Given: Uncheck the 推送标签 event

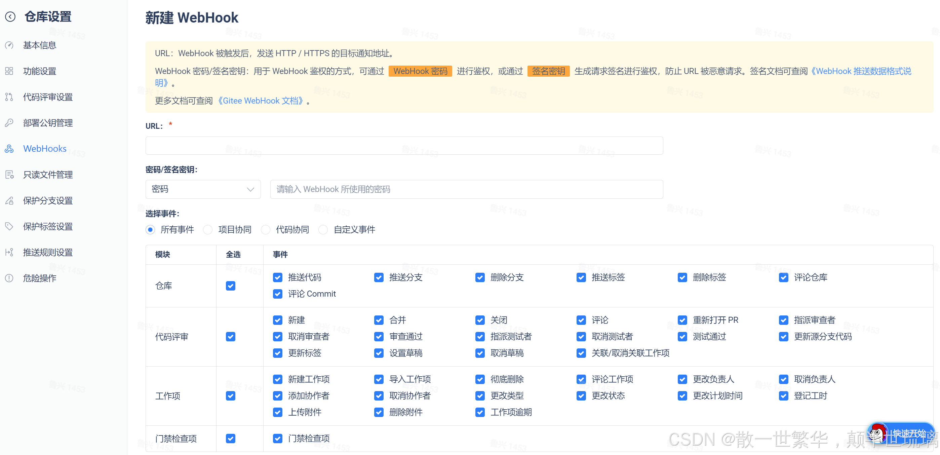Looking at the screenshot, I should pyautogui.click(x=581, y=278).
